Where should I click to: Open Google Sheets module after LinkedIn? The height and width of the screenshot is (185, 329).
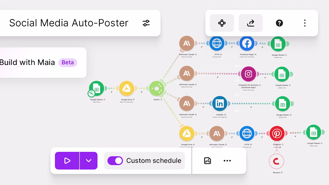pos(282,104)
